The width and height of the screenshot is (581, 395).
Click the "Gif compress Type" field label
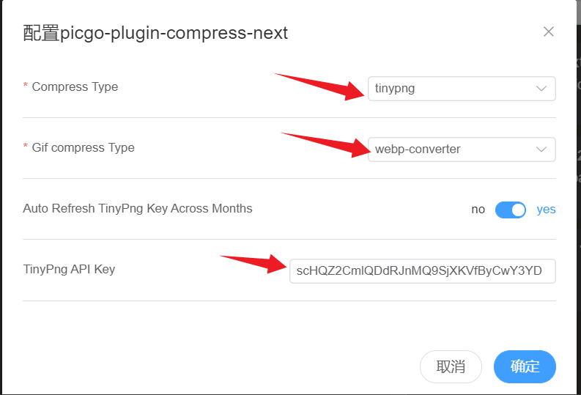[x=83, y=148]
